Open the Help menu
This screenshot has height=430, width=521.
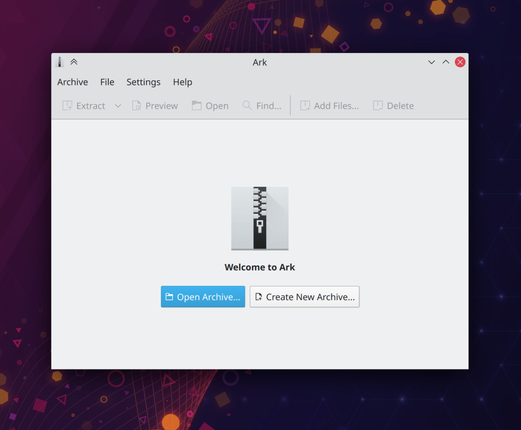click(x=182, y=82)
